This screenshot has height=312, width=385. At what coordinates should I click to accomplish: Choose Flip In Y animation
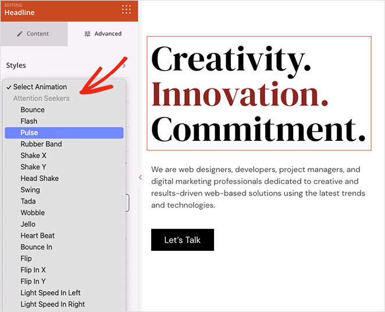click(x=64, y=281)
